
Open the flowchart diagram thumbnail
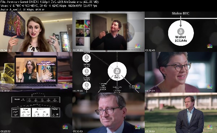click(36, 113)
